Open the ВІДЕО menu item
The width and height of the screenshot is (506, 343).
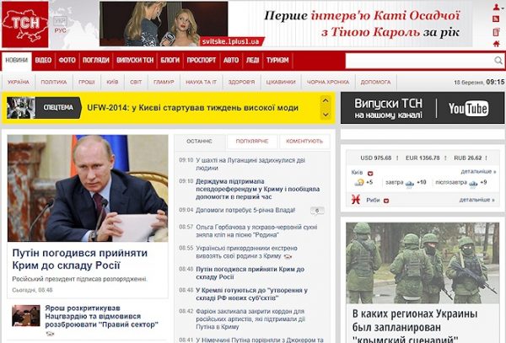(43, 60)
